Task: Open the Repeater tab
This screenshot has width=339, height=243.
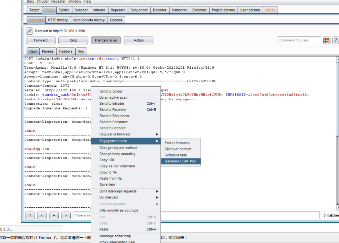Action: pos(118,10)
